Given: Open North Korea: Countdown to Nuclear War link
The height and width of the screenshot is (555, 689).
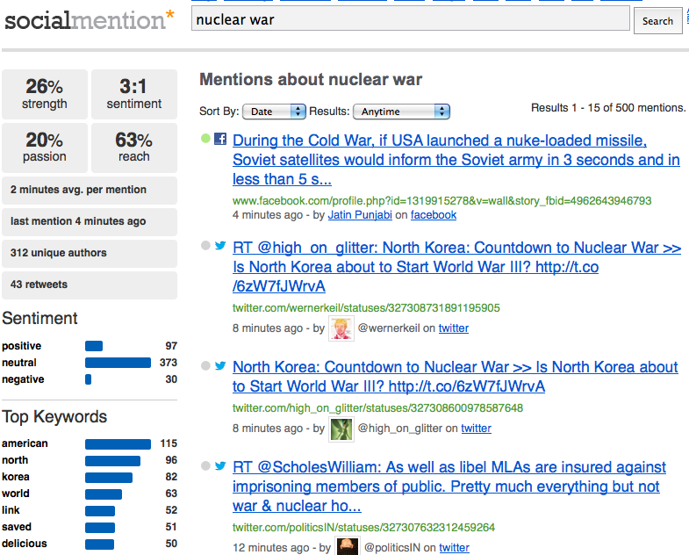Looking at the screenshot, I should (x=455, y=377).
